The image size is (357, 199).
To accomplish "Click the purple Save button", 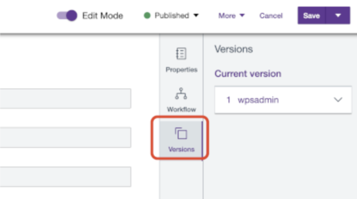I will (x=311, y=16).
